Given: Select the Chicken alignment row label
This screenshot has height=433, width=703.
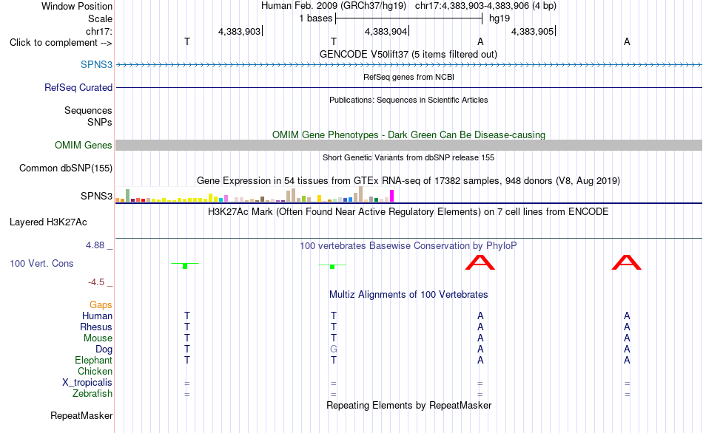Looking at the screenshot, I should [95, 371].
